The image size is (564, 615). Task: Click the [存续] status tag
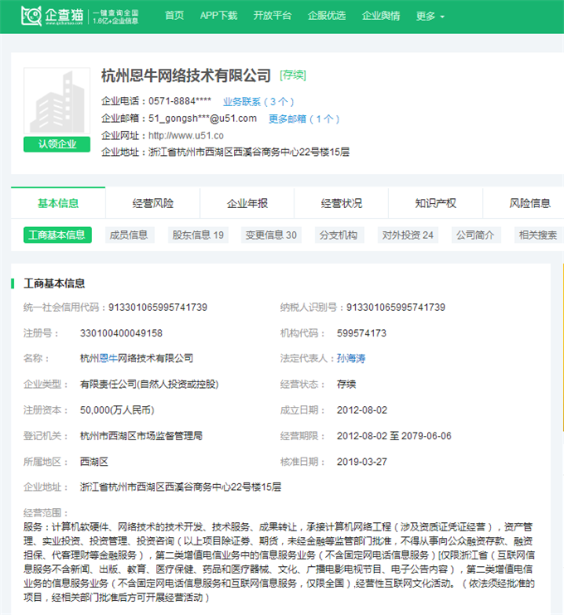pos(293,75)
